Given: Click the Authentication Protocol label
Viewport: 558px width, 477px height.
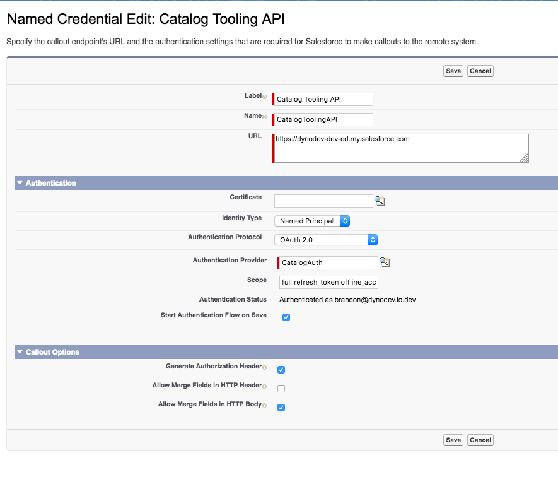Looking at the screenshot, I should tap(225, 237).
